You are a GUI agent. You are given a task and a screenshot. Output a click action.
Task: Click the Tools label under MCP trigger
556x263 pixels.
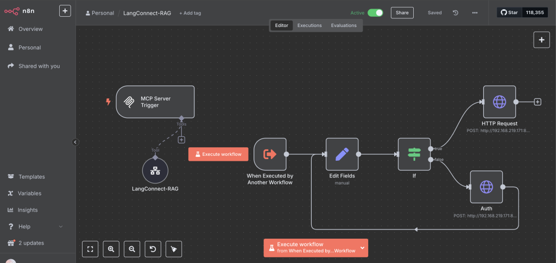181,124
